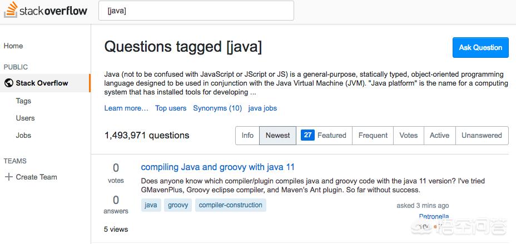Image resolution: width=516 pixels, height=244 pixels.
Task: Switch to the Frequent tab
Action: (x=373, y=136)
